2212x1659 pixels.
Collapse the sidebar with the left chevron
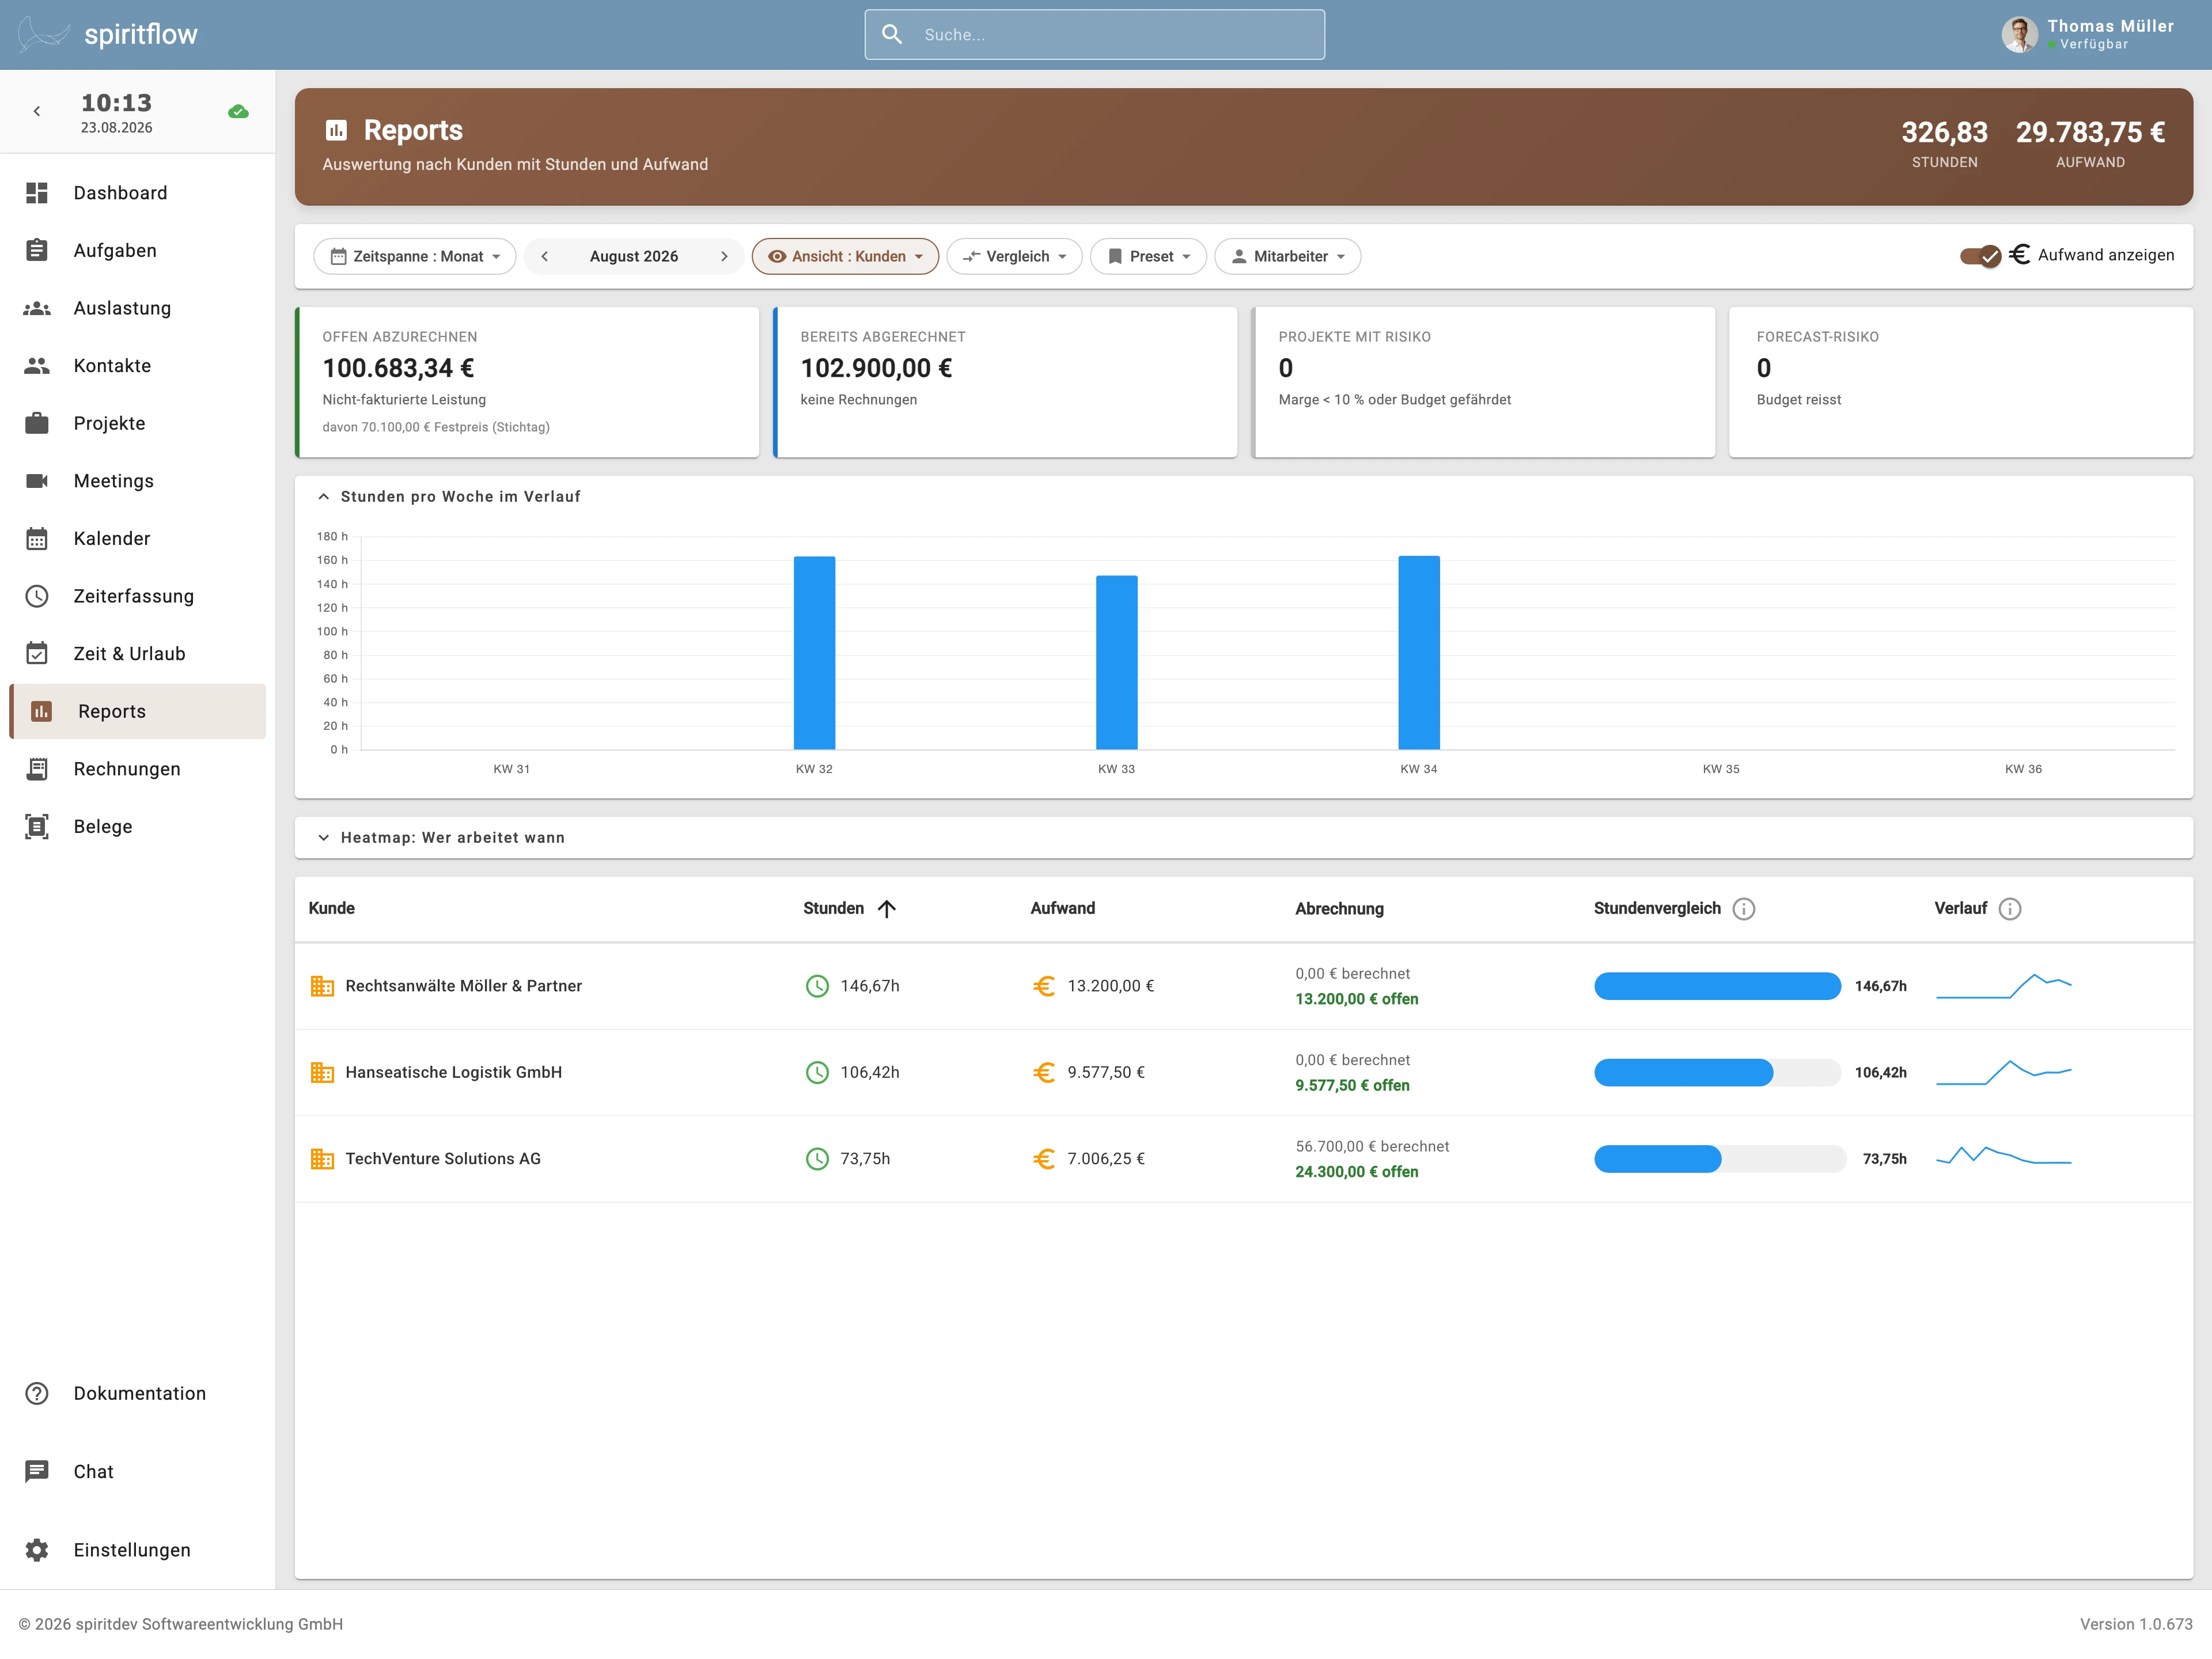37,112
